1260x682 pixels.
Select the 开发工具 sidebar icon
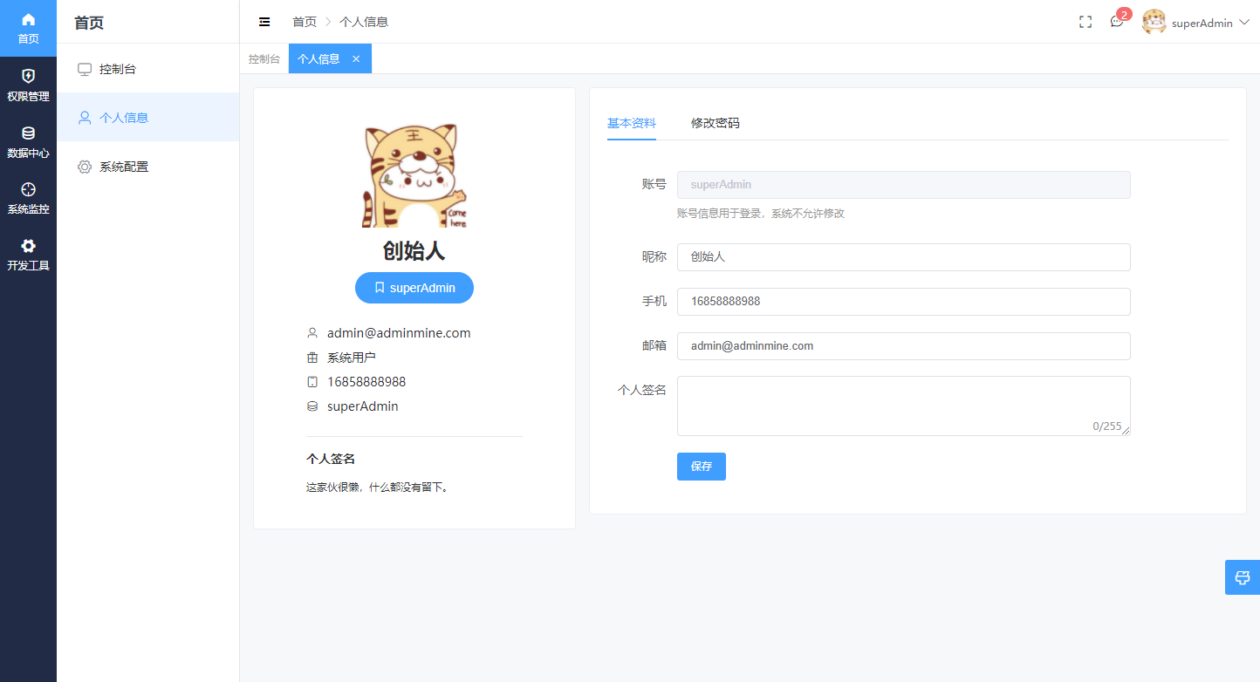point(28,254)
